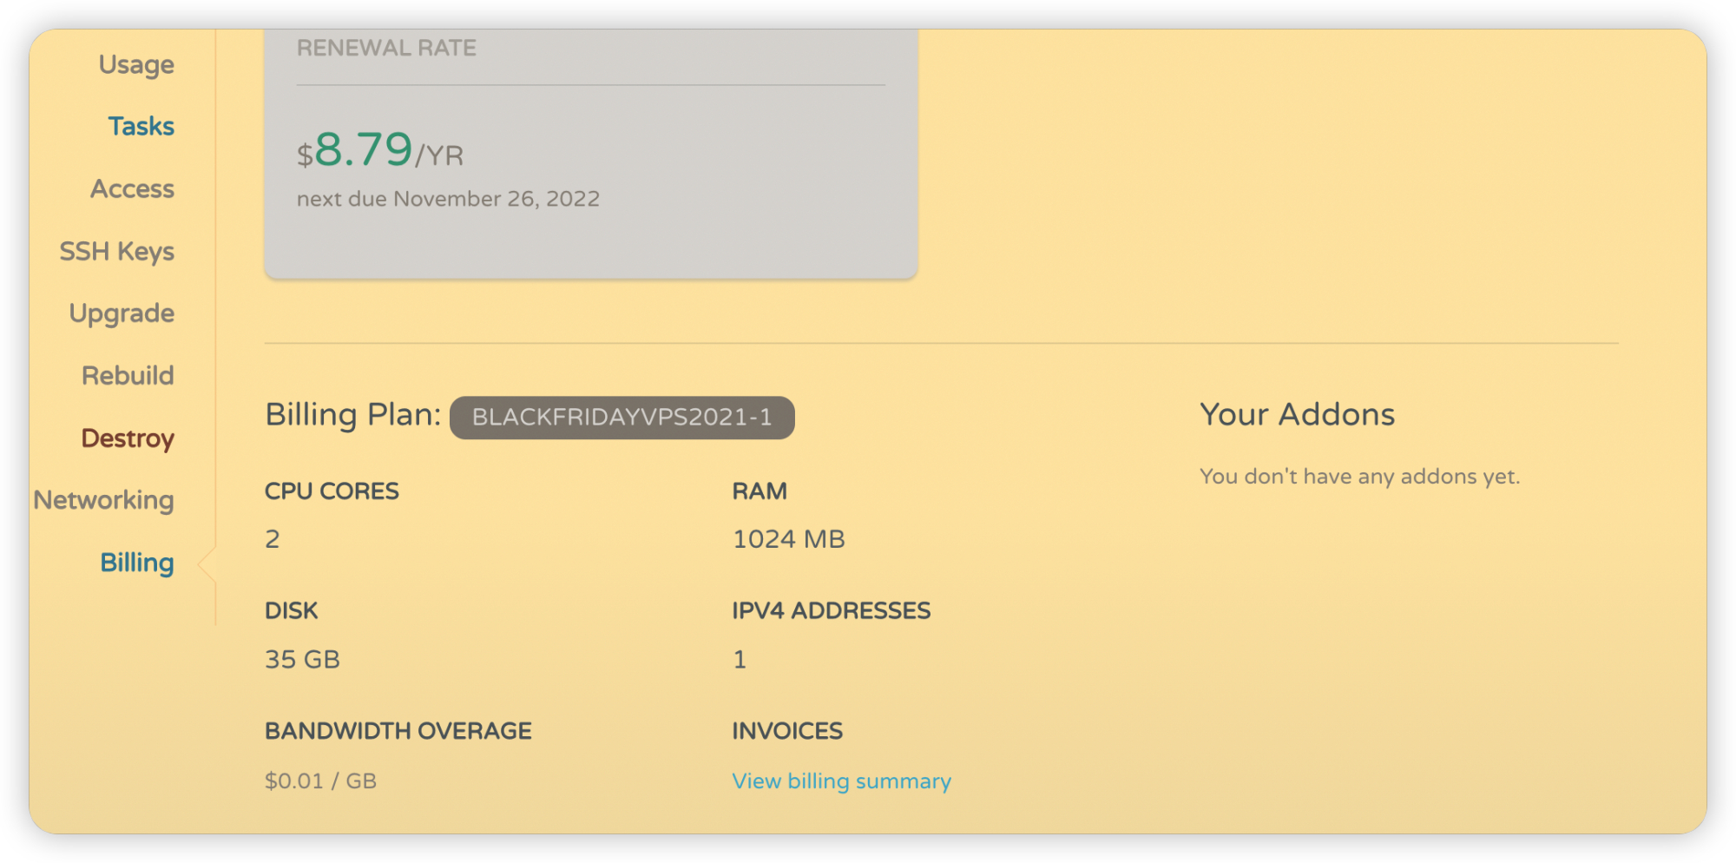Click the Billing Plan heading label
Screen dimensions: 1736x863
pos(353,415)
